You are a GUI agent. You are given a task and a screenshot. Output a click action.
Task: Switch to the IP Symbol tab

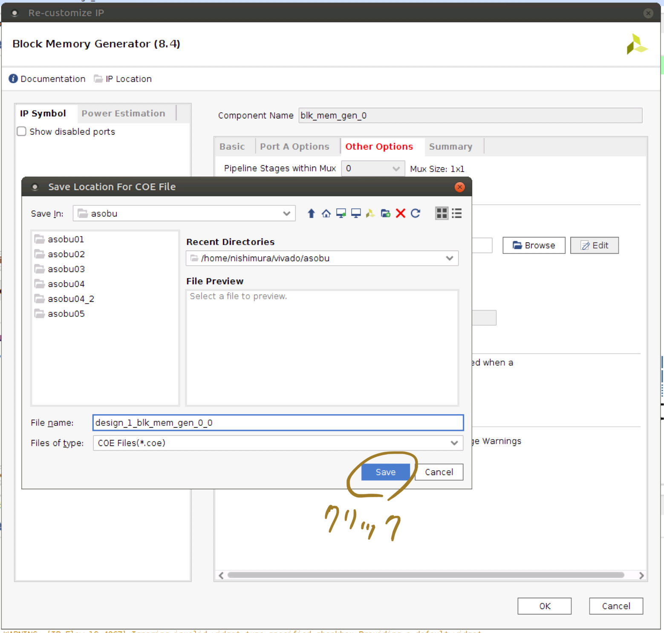[x=43, y=113]
